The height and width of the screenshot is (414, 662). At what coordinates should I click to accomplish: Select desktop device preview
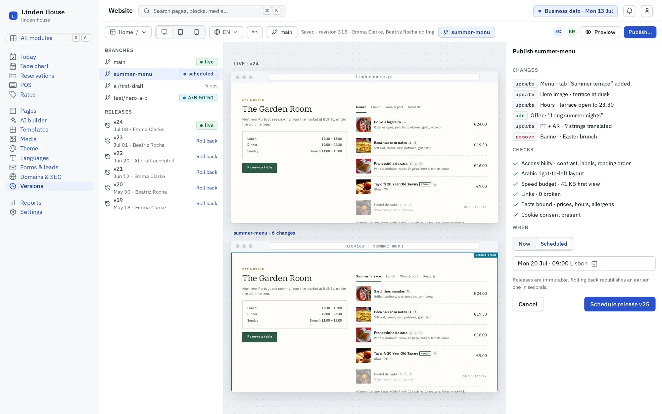[x=164, y=32]
